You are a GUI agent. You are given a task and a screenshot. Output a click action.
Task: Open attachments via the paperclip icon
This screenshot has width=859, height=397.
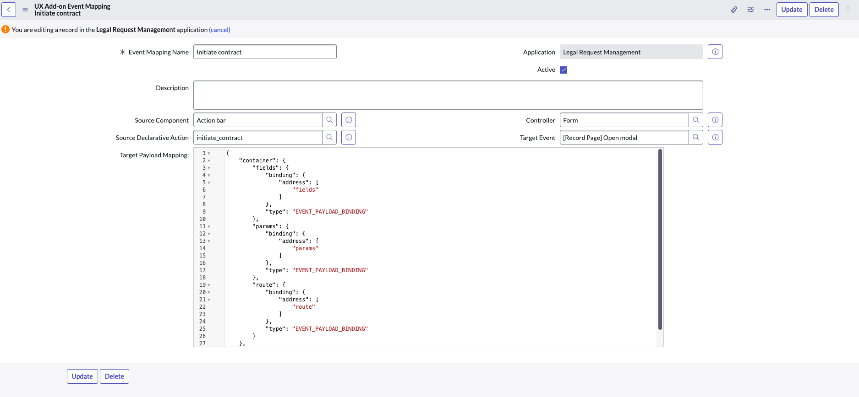tap(734, 10)
